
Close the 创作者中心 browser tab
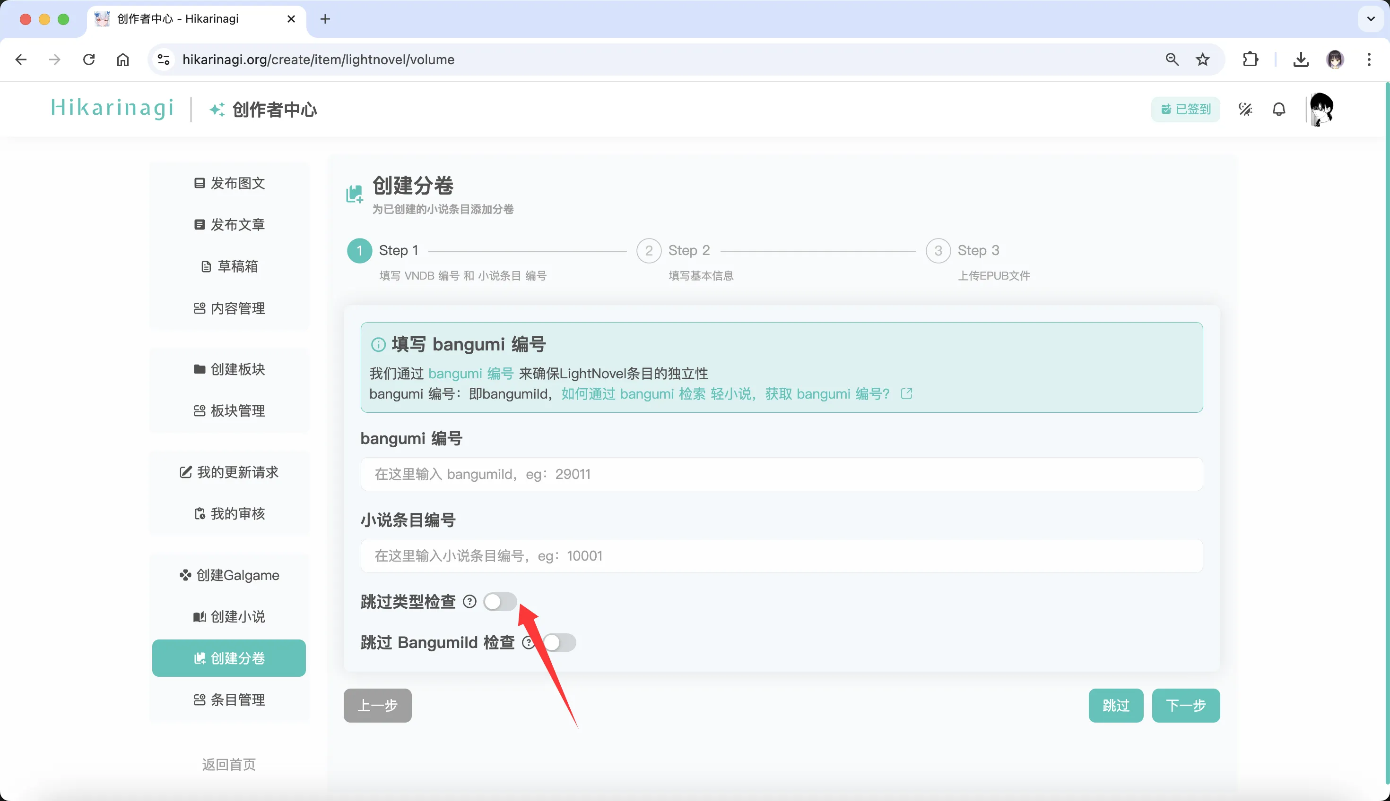click(291, 19)
